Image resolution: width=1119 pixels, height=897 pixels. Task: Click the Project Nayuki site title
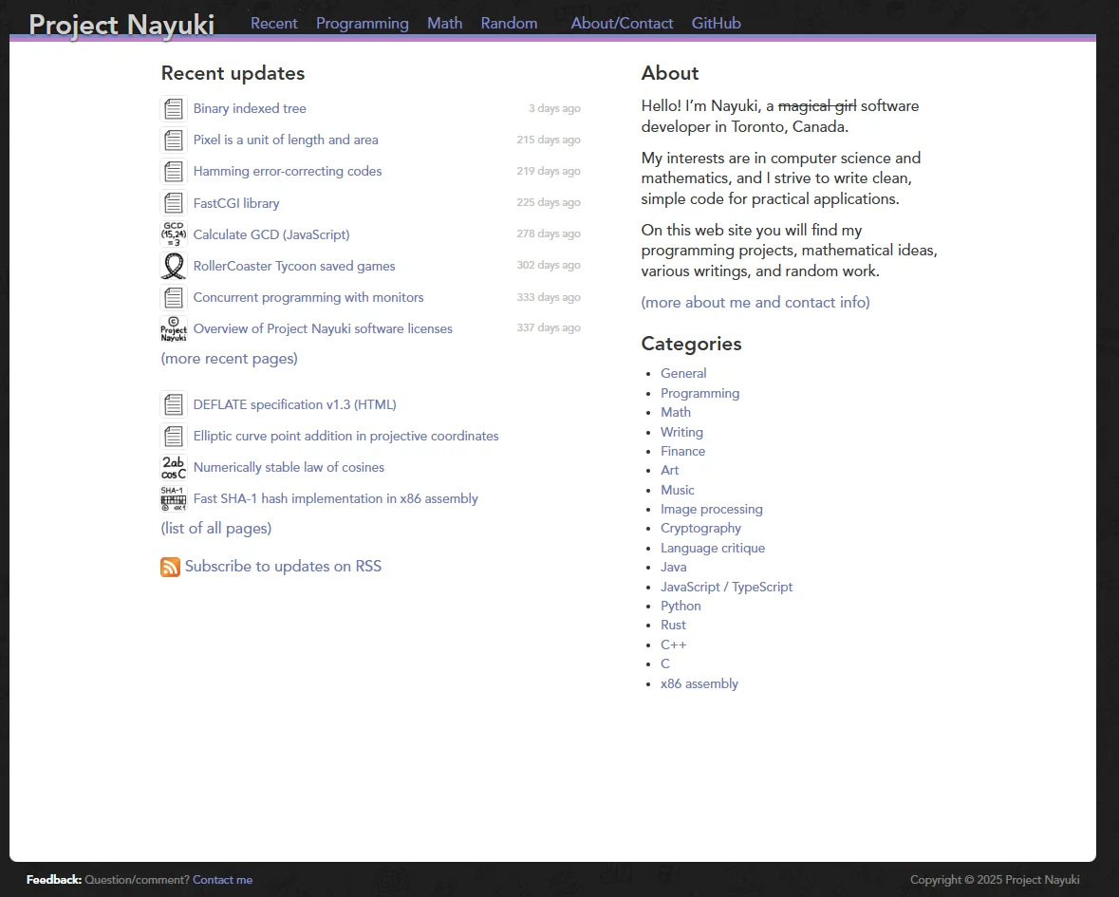tap(121, 25)
